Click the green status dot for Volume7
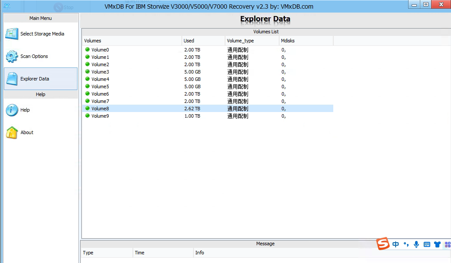Screen dimensions: 451x263 click(x=87, y=101)
